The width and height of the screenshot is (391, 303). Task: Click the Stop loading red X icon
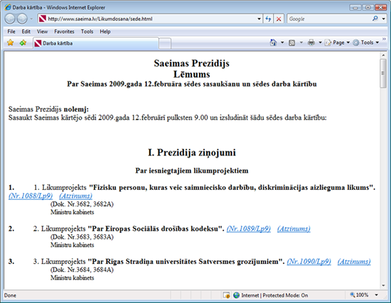pos(279,19)
